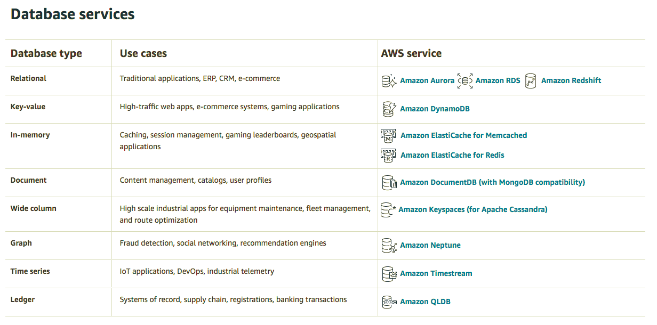Click the ElastiCache for Redis icon
657x325 pixels.
pyautogui.click(x=389, y=155)
